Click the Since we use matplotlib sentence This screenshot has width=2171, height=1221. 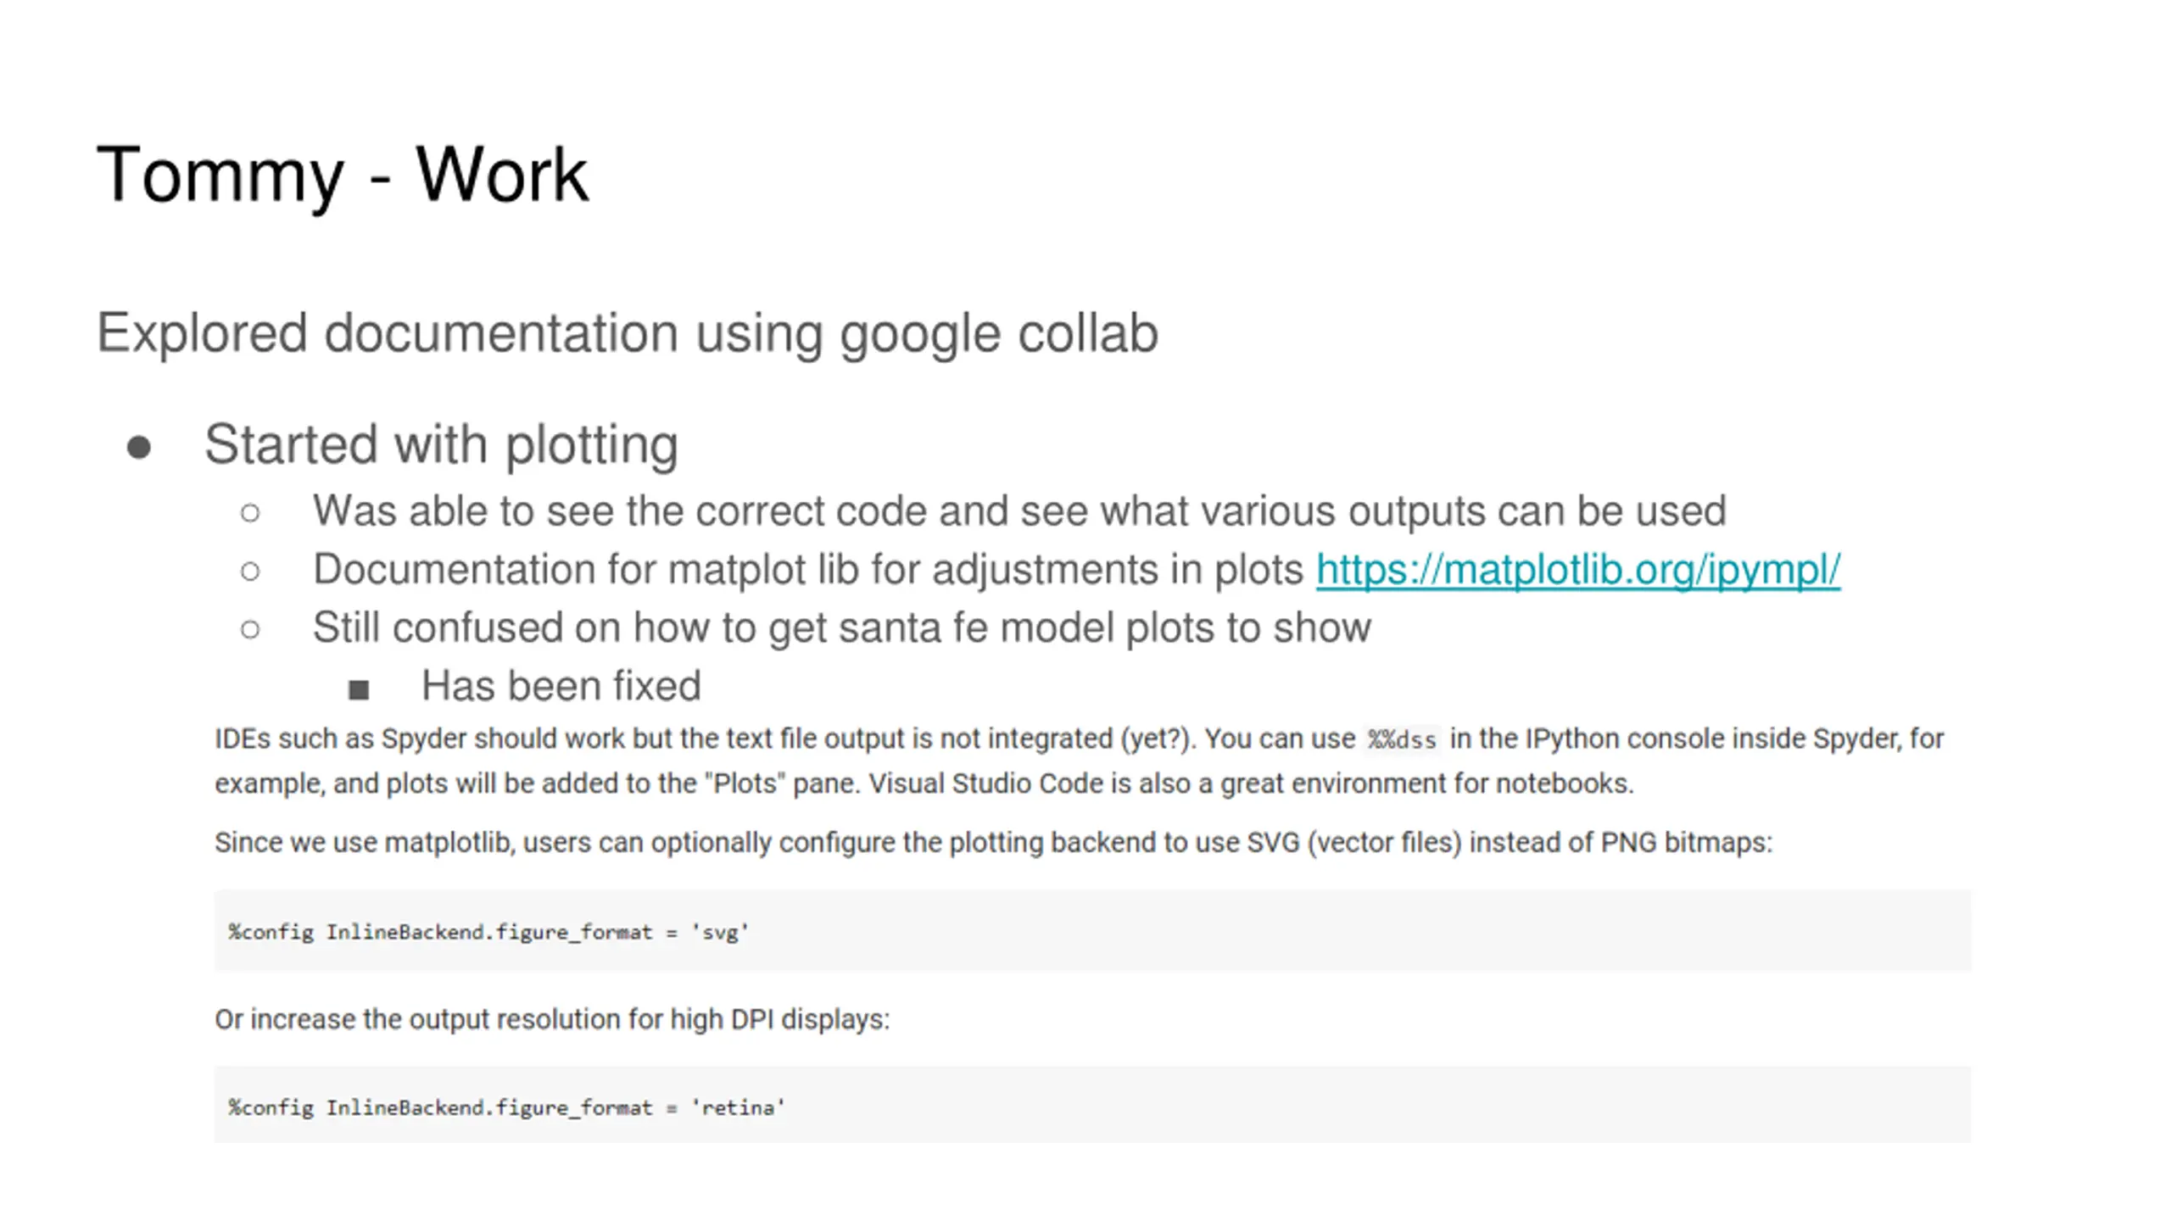point(993,843)
